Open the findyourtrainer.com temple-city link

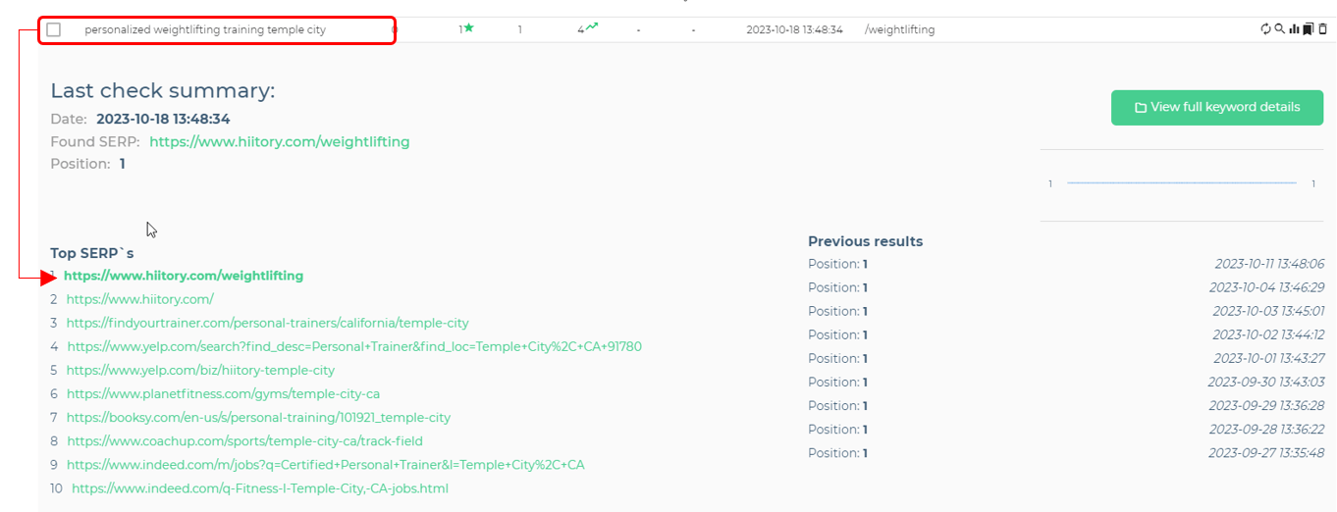267,324
